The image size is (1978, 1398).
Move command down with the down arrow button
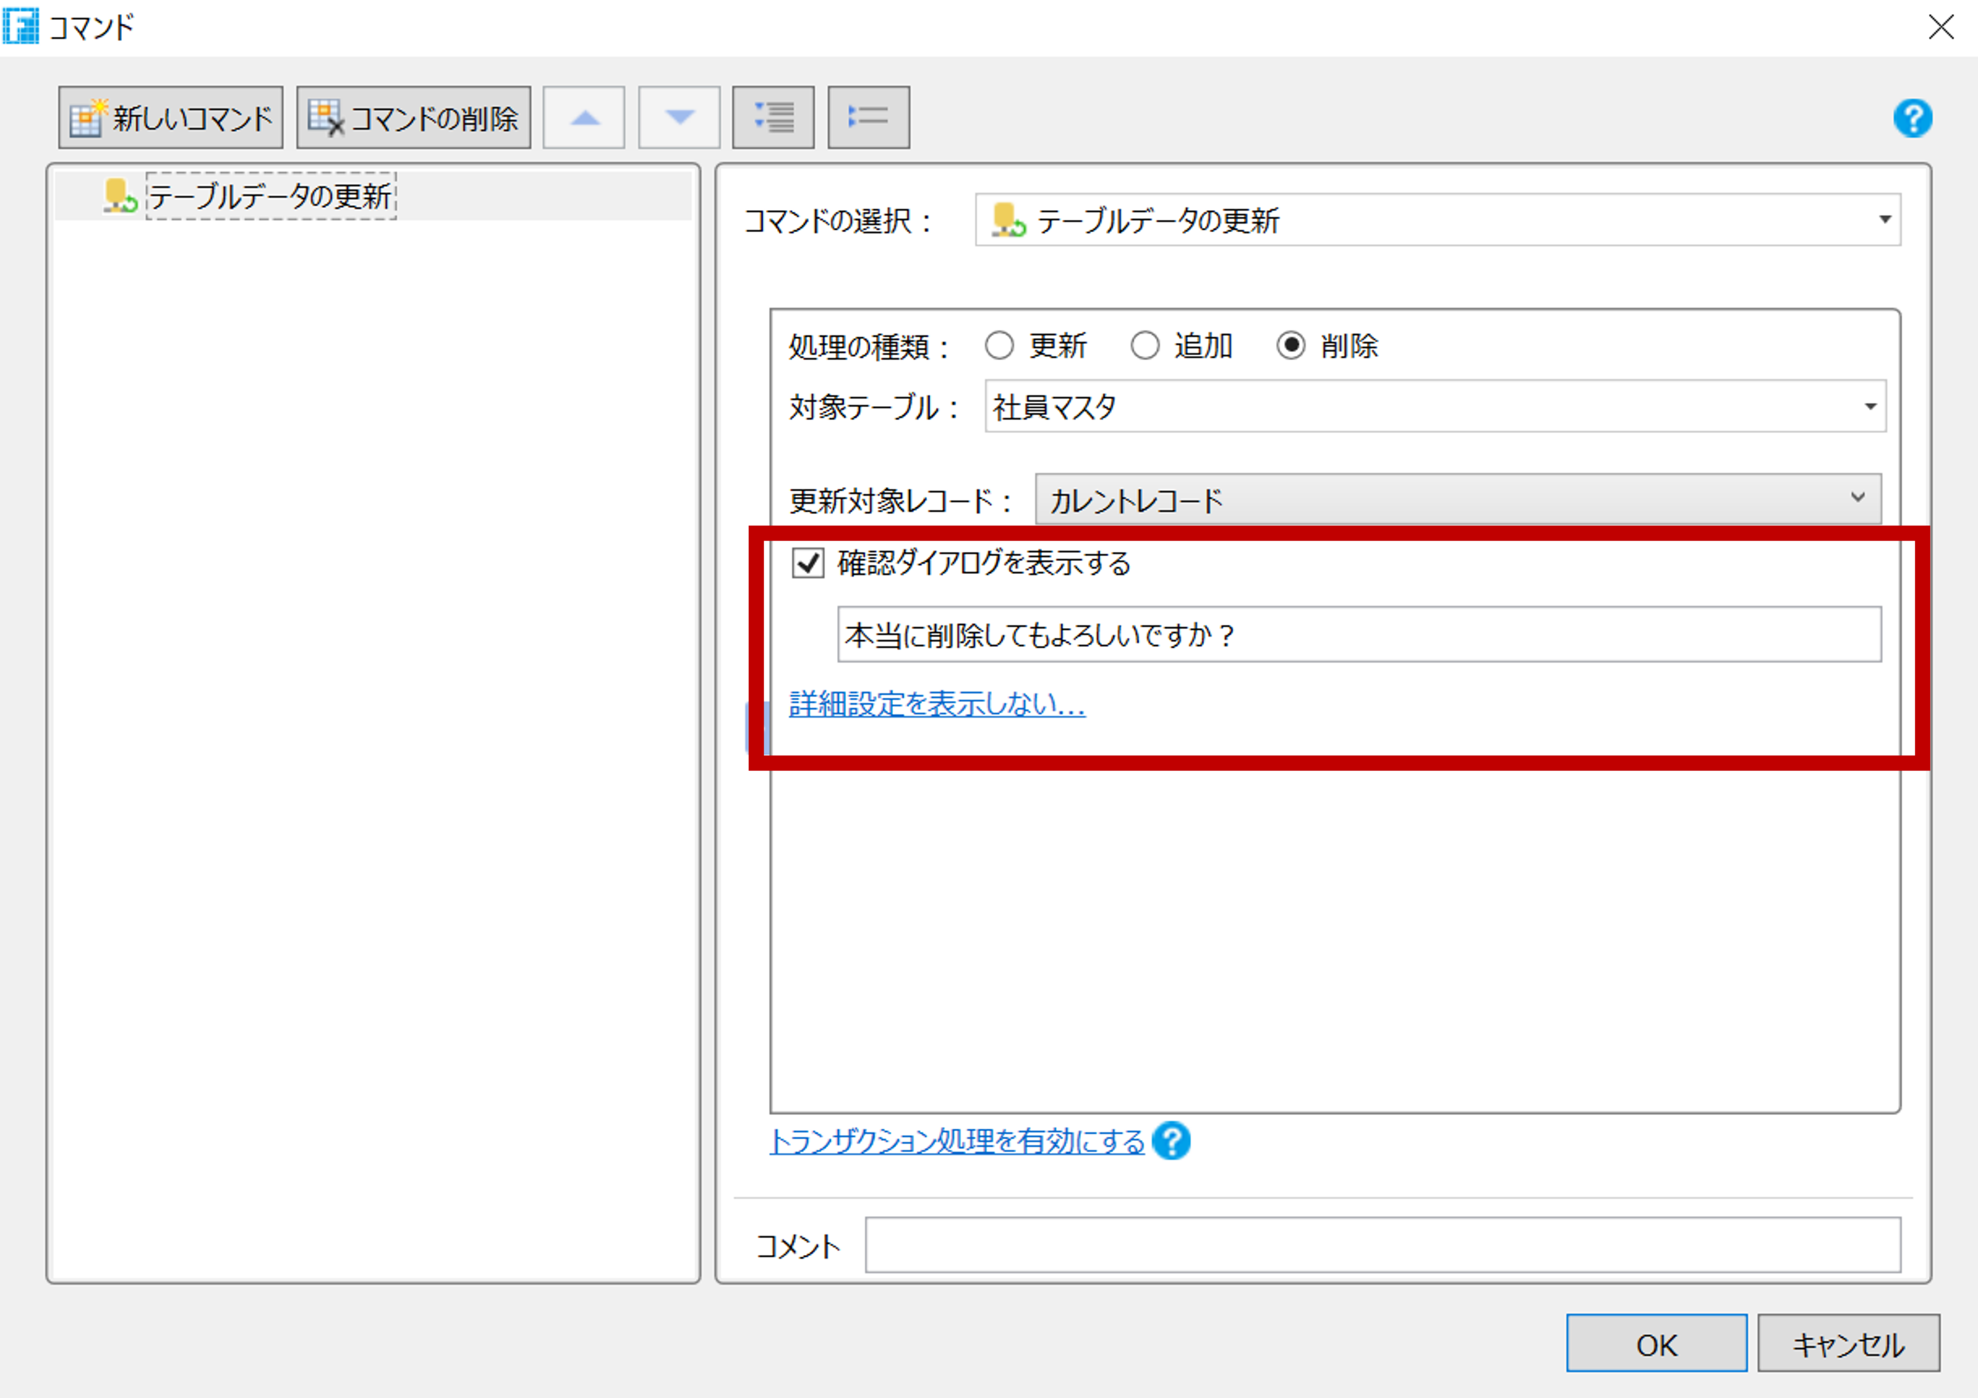(x=679, y=118)
